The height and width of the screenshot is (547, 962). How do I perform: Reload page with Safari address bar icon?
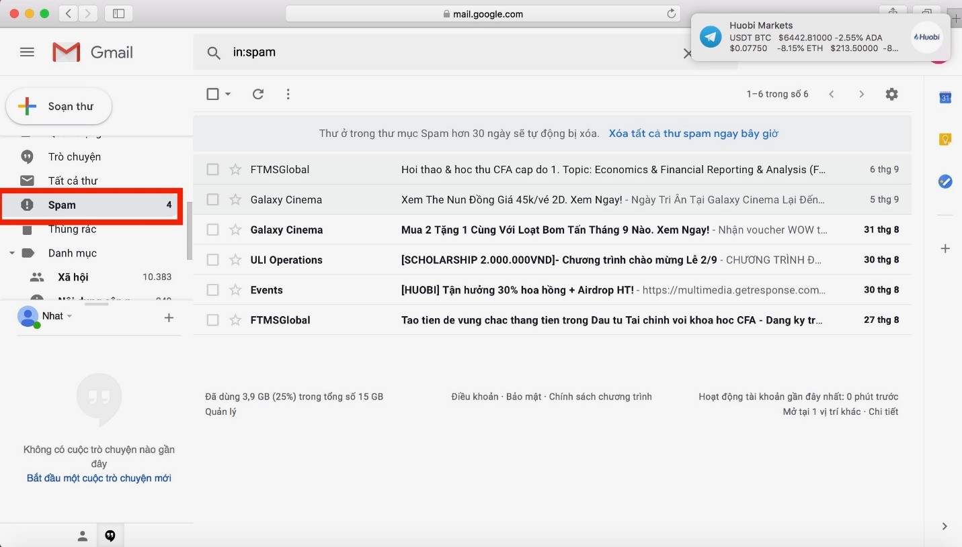671,13
